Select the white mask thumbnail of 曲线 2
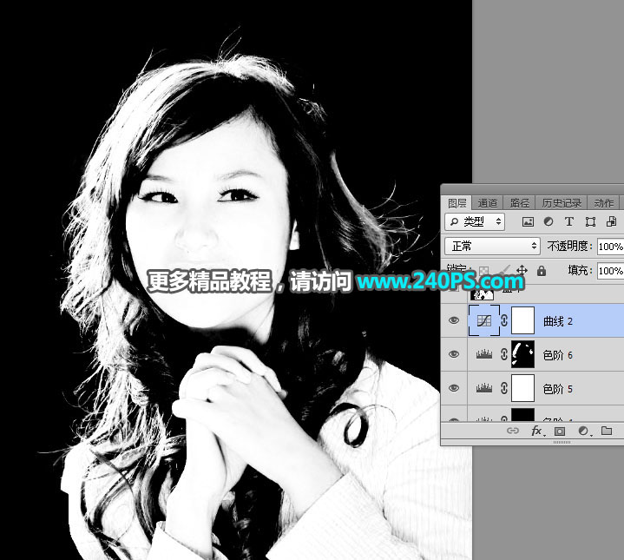 pyautogui.click(x=522, y=320)
